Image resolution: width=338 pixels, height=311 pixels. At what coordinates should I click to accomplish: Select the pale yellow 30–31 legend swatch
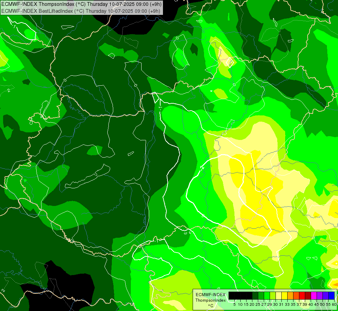(279, 296)
